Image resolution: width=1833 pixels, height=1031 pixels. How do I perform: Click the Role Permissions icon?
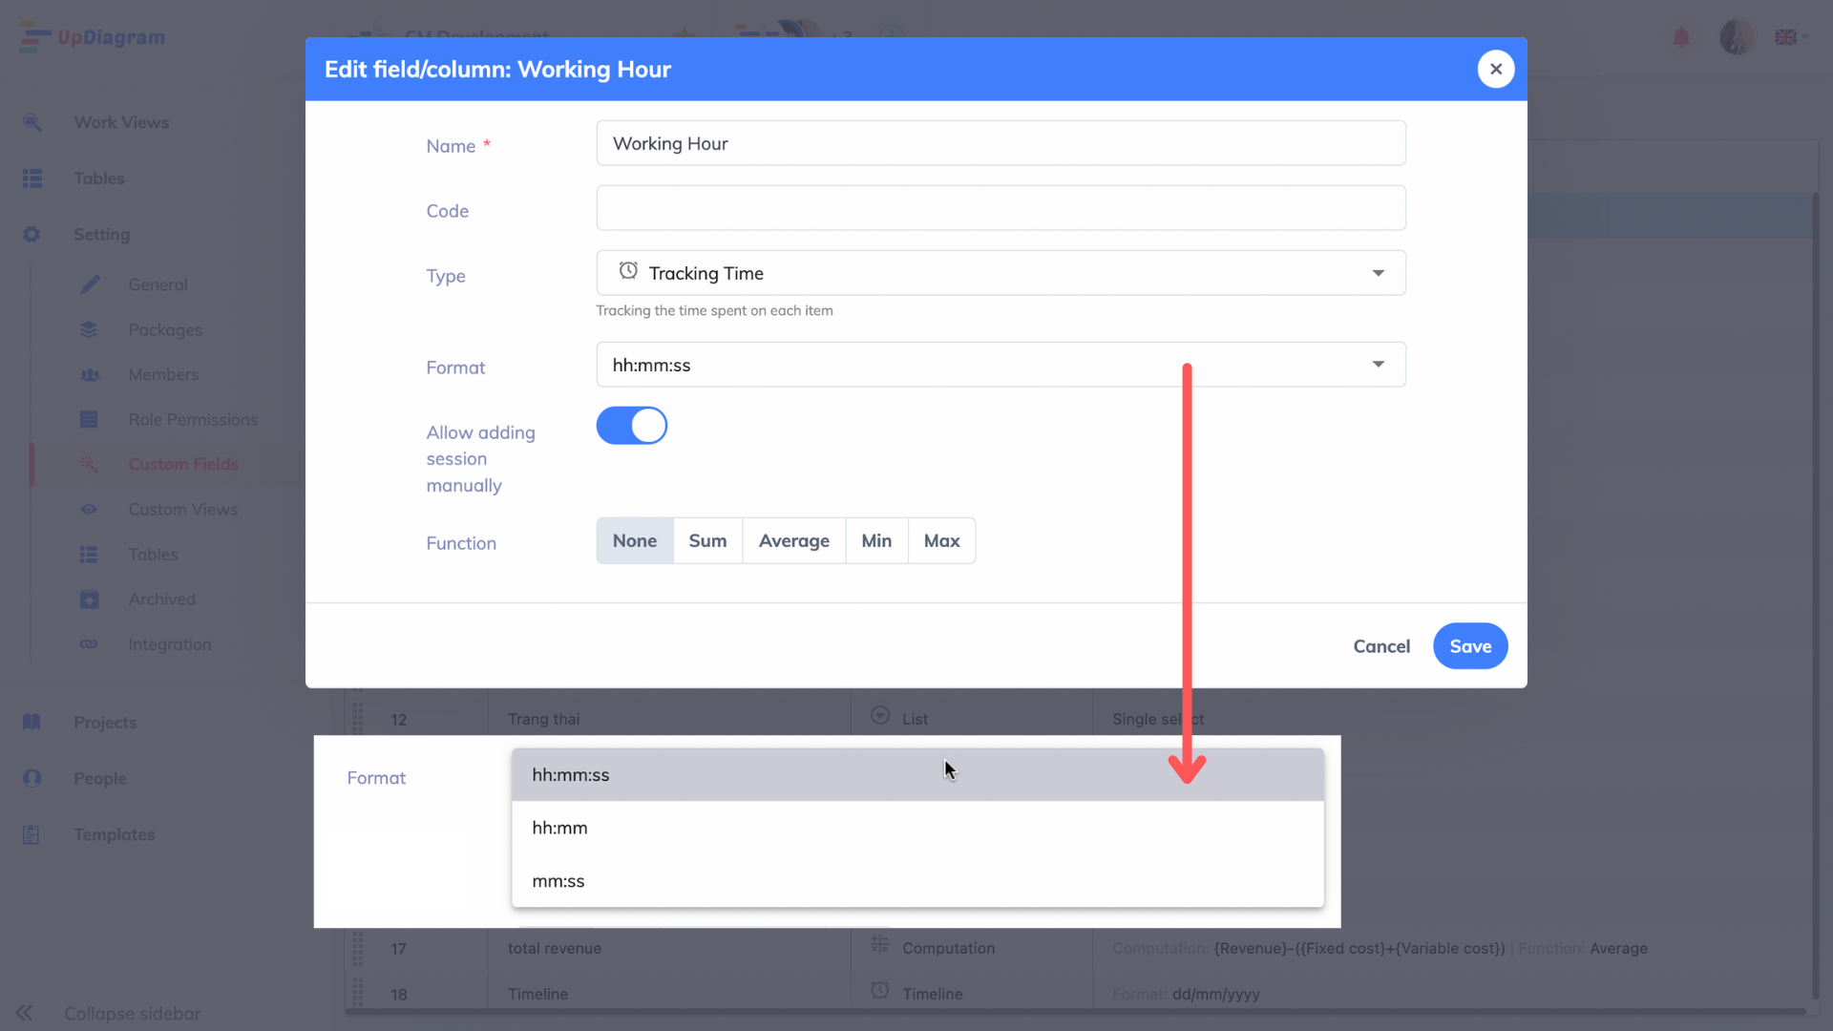coord(89,419)
